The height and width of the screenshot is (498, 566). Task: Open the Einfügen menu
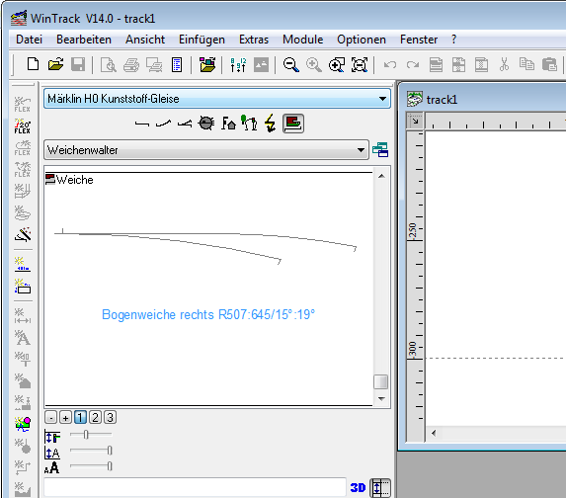pos(202,40)
